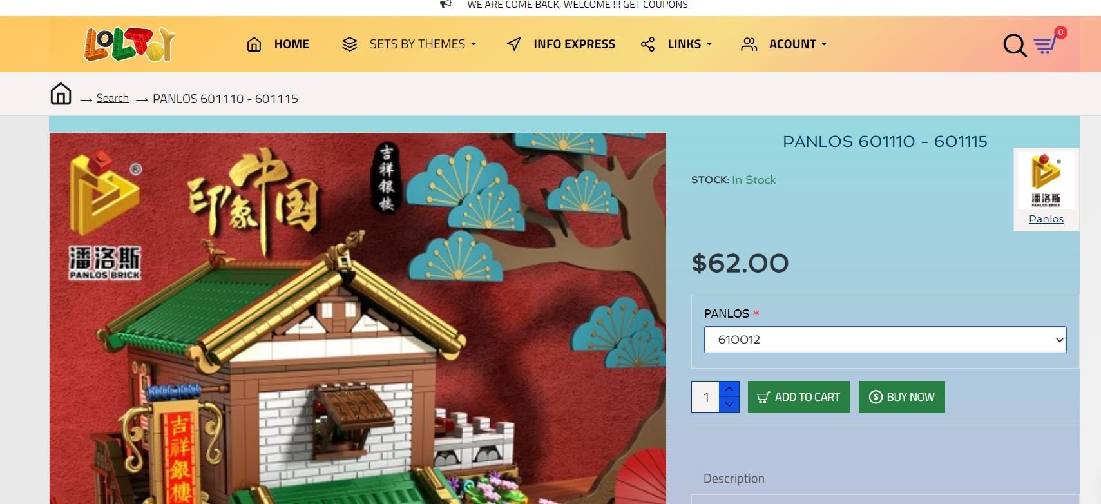Open the search magnifier icon
The width and height of the screenshot is (1101, 504).
1015,45
